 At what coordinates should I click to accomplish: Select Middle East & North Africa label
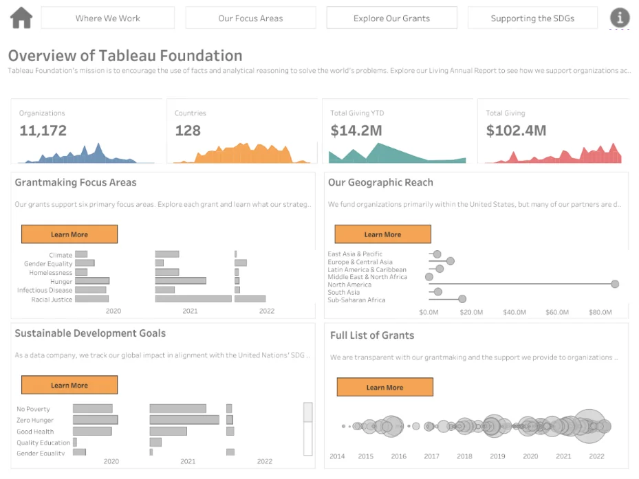click(367, 277)
